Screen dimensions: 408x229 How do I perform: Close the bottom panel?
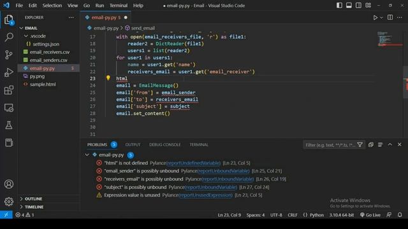coord(400,144)
